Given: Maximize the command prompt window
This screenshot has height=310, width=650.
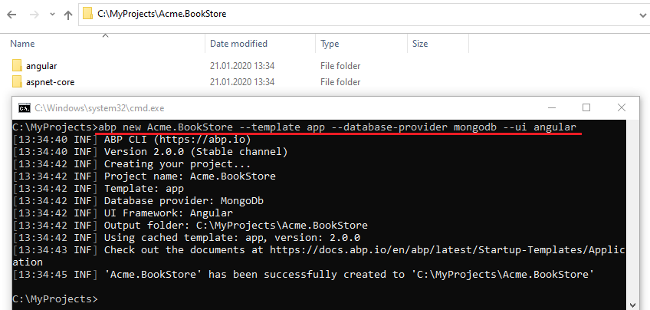Looking at the screenshot, I should pyautogui.click(x=586, y=108).
